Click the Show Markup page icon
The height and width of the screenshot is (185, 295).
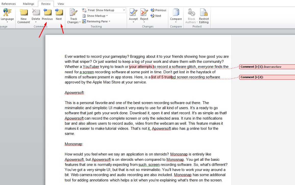pyautogui.click(x=84, y=16)
